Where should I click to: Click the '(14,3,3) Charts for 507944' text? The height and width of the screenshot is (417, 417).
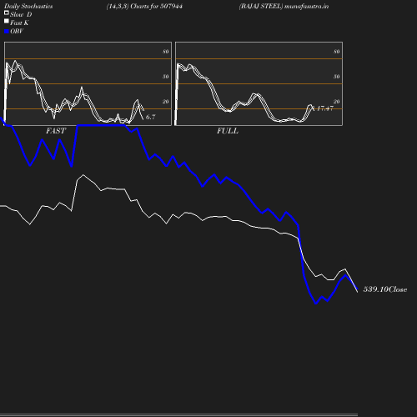(x=144, y=7)
